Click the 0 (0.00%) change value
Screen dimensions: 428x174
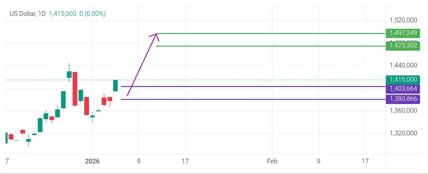(92, 14)
